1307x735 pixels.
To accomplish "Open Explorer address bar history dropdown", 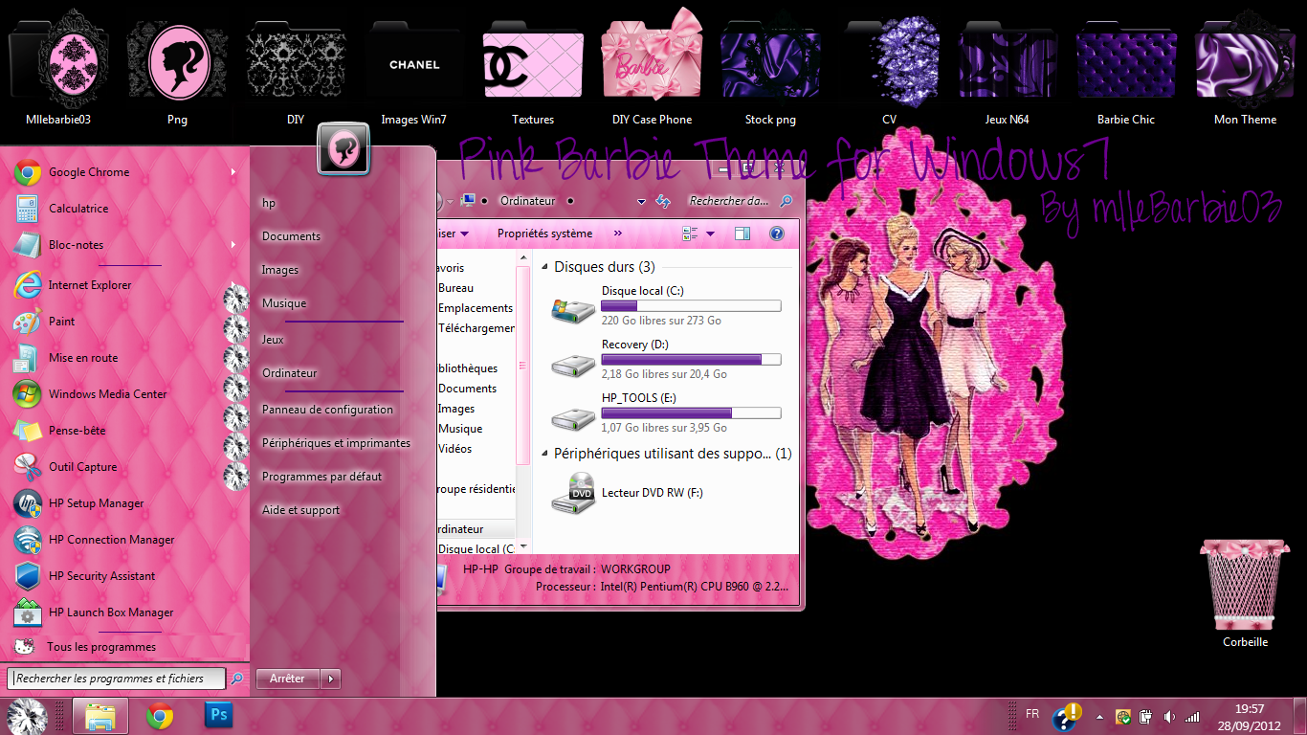I will pos(642,202).
